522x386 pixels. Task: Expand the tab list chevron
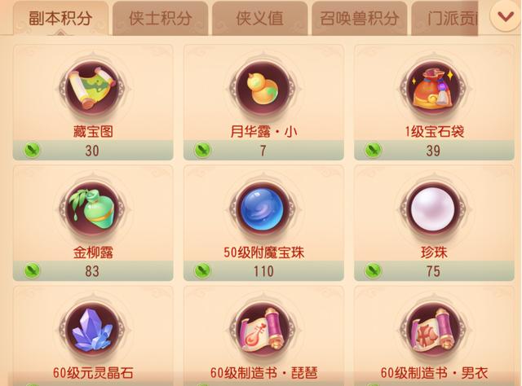506,16
